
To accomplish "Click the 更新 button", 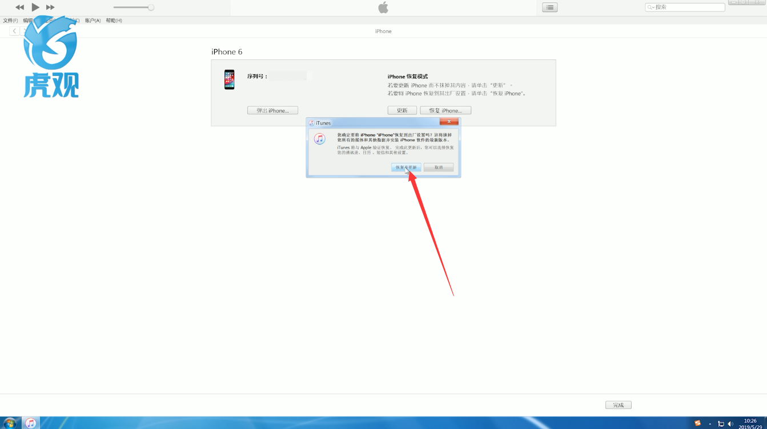I will (402, 110).
